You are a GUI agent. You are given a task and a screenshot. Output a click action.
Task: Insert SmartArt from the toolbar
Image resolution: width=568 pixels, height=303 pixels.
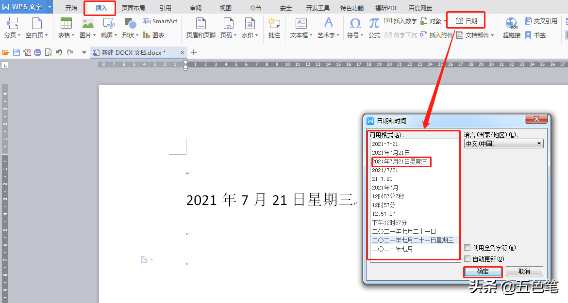coord(160,21)
